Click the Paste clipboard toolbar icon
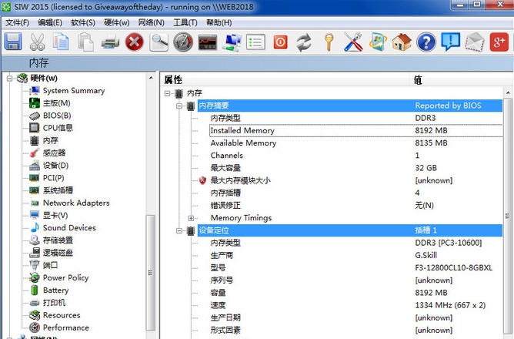This screenshot has width=514, height=339. (85, 42)
